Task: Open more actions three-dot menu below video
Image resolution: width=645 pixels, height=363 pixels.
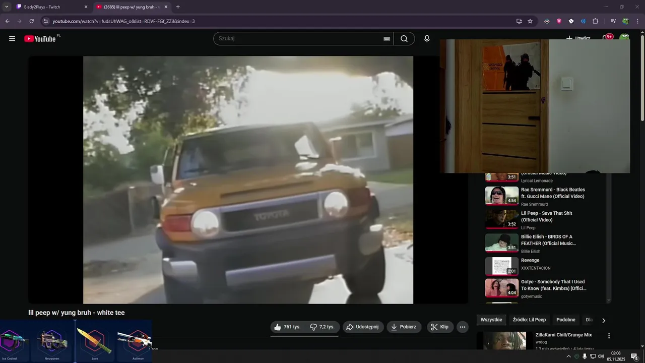Action: (x=463, y=327)
